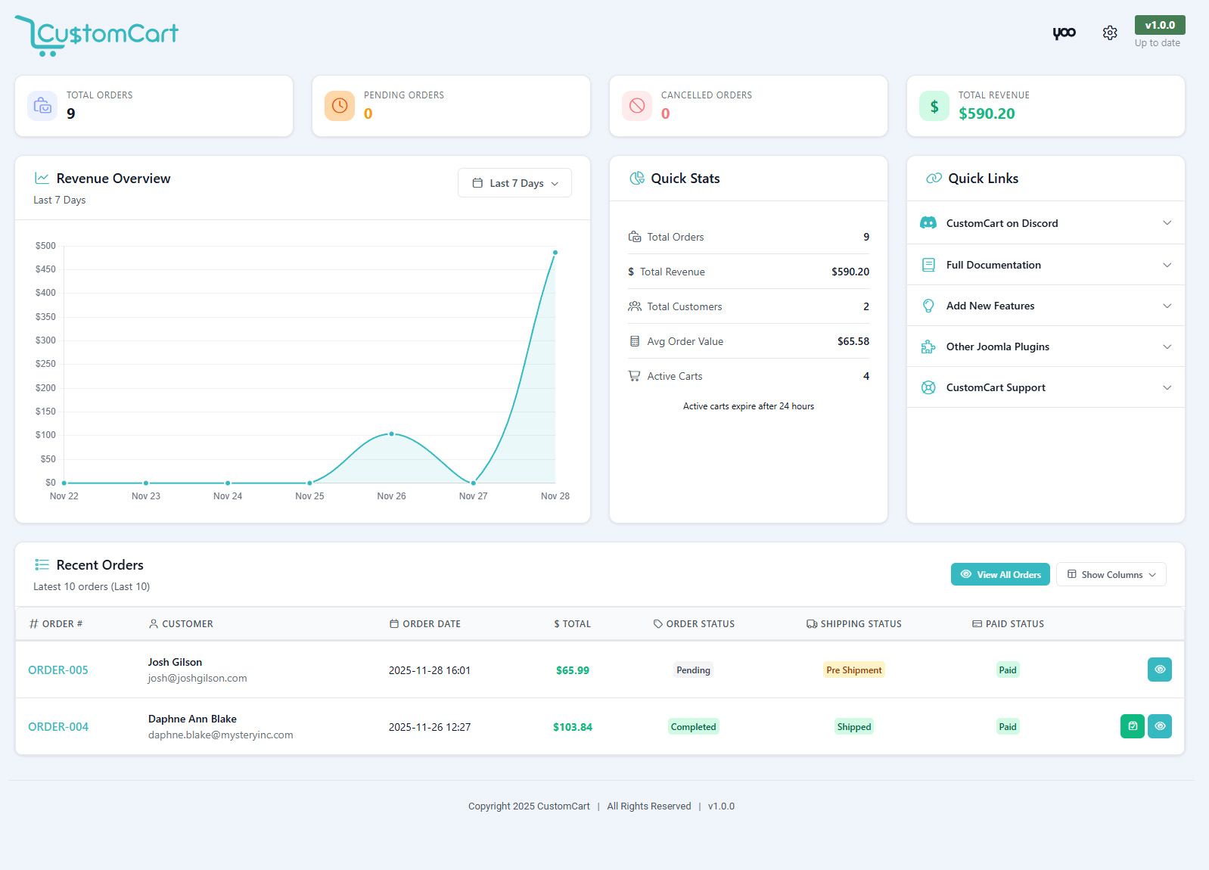Click the View All Orders button
Image resolution: width=1209 pixels, height=870 pixels.
[x=1000, y=575]
